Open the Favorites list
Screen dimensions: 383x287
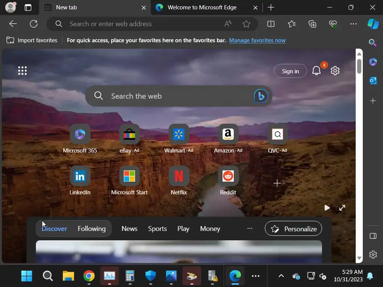pyautogui.click(x=292, y=24)
